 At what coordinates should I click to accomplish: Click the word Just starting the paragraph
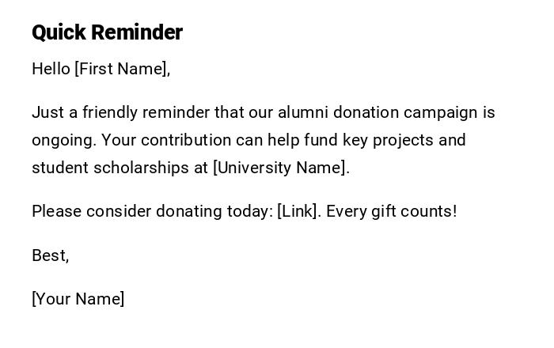(47, 112)
